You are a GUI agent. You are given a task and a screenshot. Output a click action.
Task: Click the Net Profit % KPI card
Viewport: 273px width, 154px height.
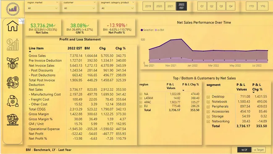[x=117, y=28]
